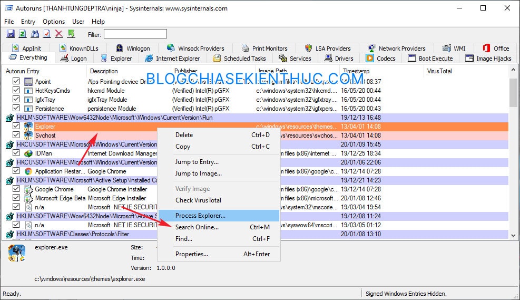Open the Entry menu
This screenshot has height=300, width=520.
(28, 22)
